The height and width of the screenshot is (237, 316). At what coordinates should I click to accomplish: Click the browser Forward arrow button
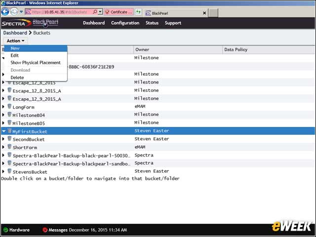click(x=14, y=12)
